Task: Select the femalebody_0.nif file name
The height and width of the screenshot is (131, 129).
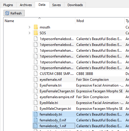Action: pyautogui.click(x=53, y=120)
